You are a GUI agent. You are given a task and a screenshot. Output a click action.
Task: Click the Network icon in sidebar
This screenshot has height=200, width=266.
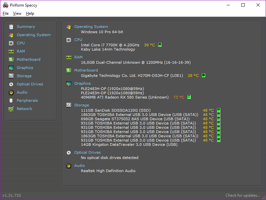[11, 109]
